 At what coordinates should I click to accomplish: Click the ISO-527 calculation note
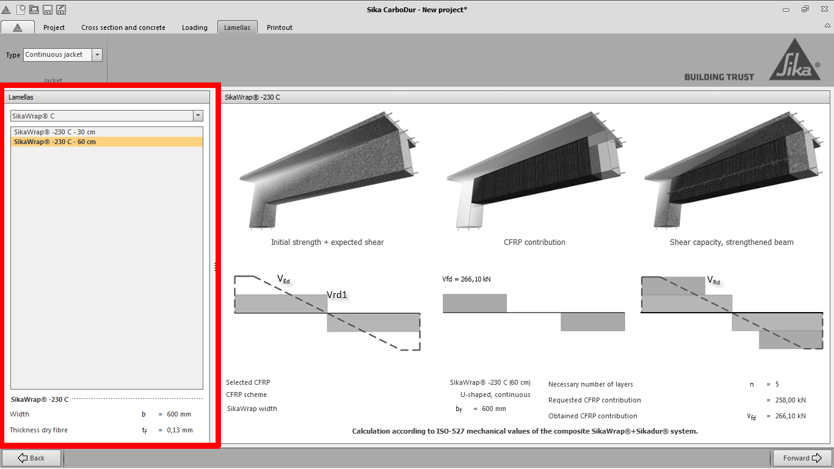(x=524, y=431)
